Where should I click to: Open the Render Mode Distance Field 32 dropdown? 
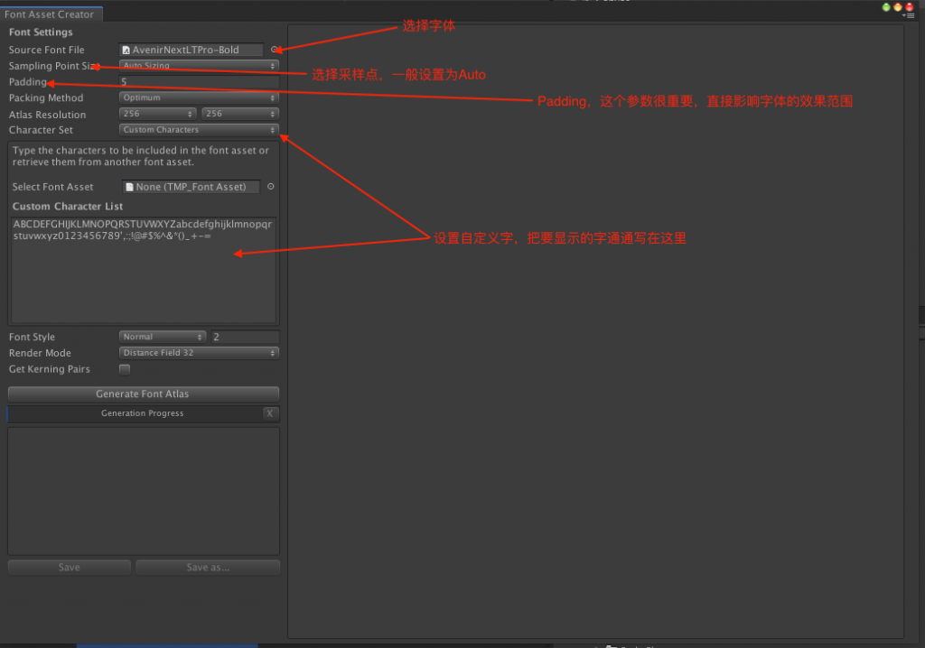(x=199, y=353)
